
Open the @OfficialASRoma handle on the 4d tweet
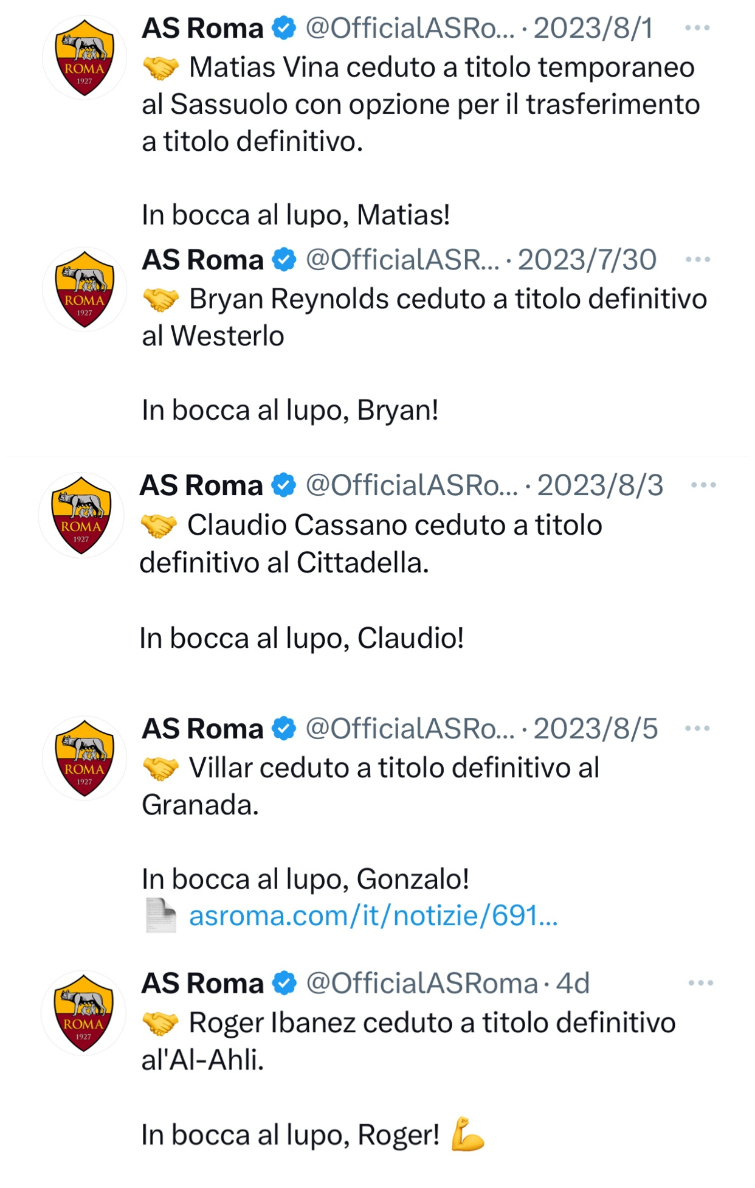pyautogui.click(x=422, y=984)
